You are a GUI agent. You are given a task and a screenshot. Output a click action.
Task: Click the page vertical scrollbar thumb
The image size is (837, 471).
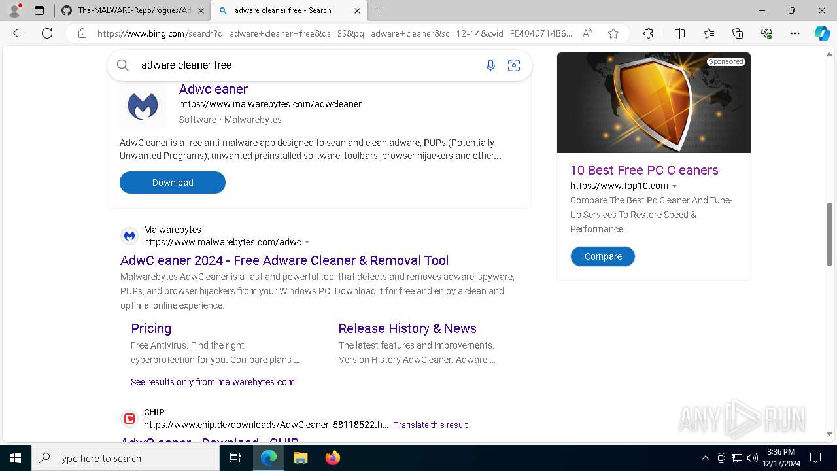pos(829,234)
